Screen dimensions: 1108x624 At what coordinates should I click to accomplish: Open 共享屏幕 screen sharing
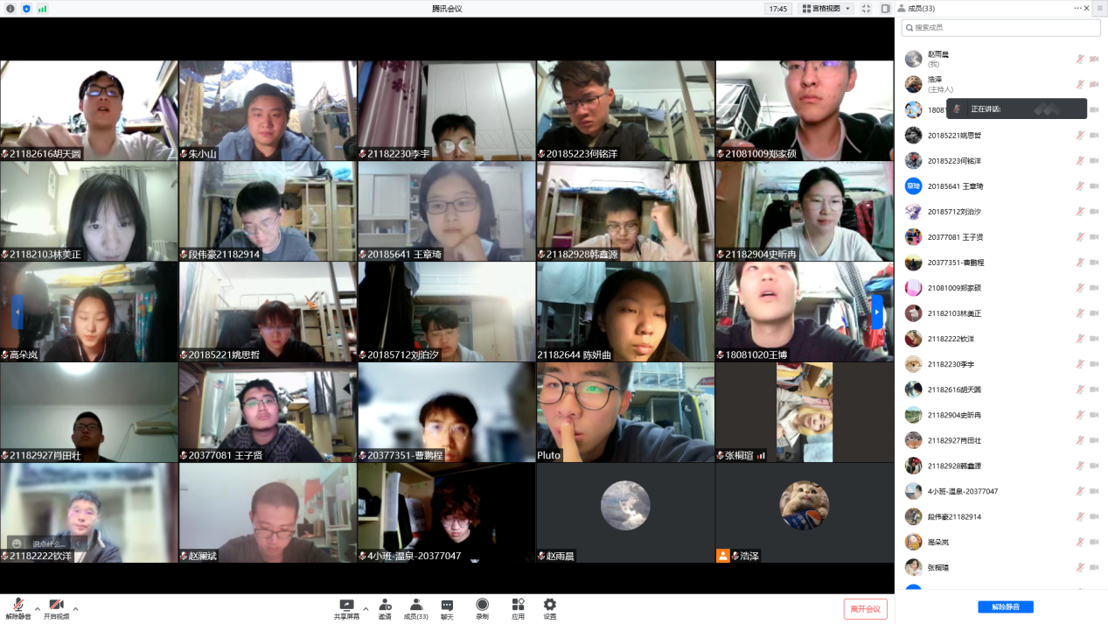[346, 608]
